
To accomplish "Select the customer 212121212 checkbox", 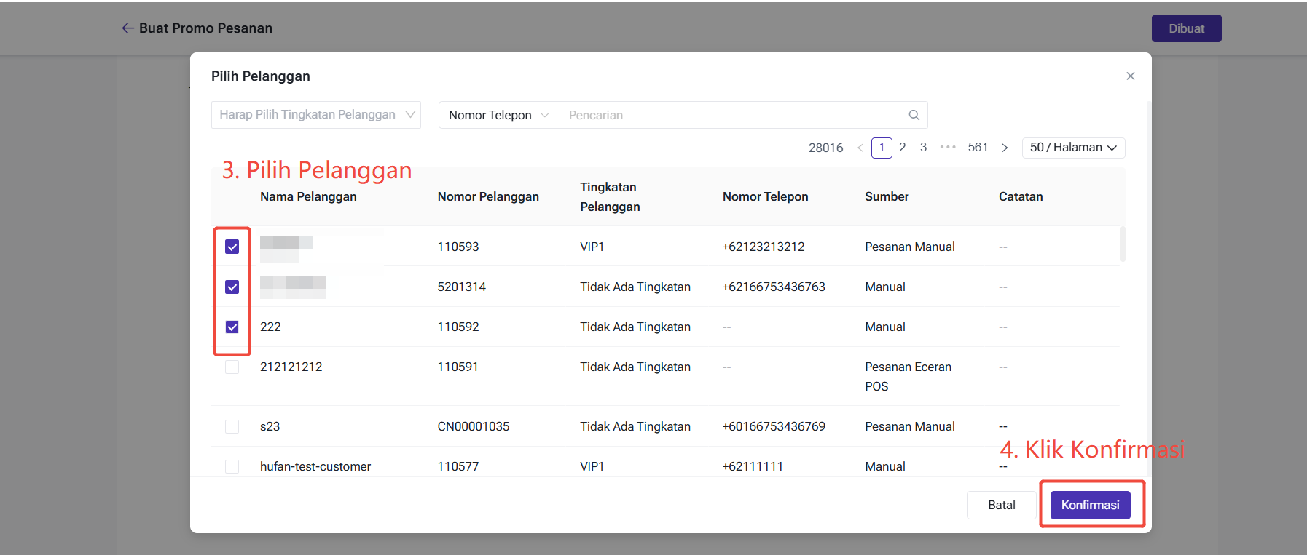I will [232, 367].
